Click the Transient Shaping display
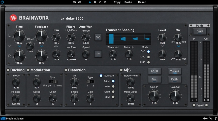This screenshot has width=218, height=121. 128,39
